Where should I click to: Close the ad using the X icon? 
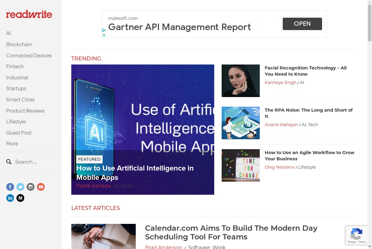point(104,35)
